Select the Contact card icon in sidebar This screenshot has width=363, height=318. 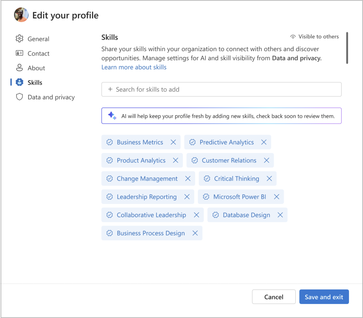19,53
